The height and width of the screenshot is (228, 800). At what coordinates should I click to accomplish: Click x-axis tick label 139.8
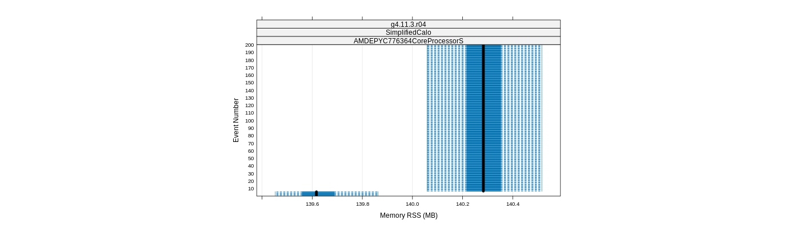[362, 203]
